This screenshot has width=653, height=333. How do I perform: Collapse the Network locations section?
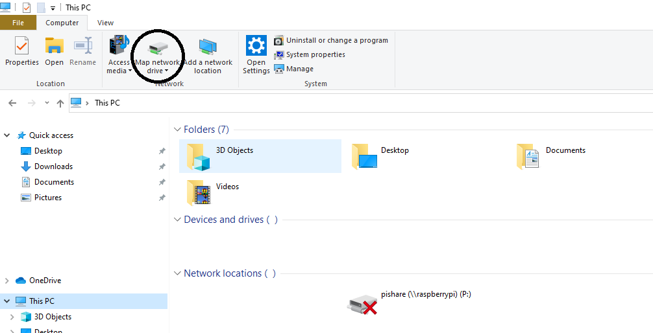177,273
